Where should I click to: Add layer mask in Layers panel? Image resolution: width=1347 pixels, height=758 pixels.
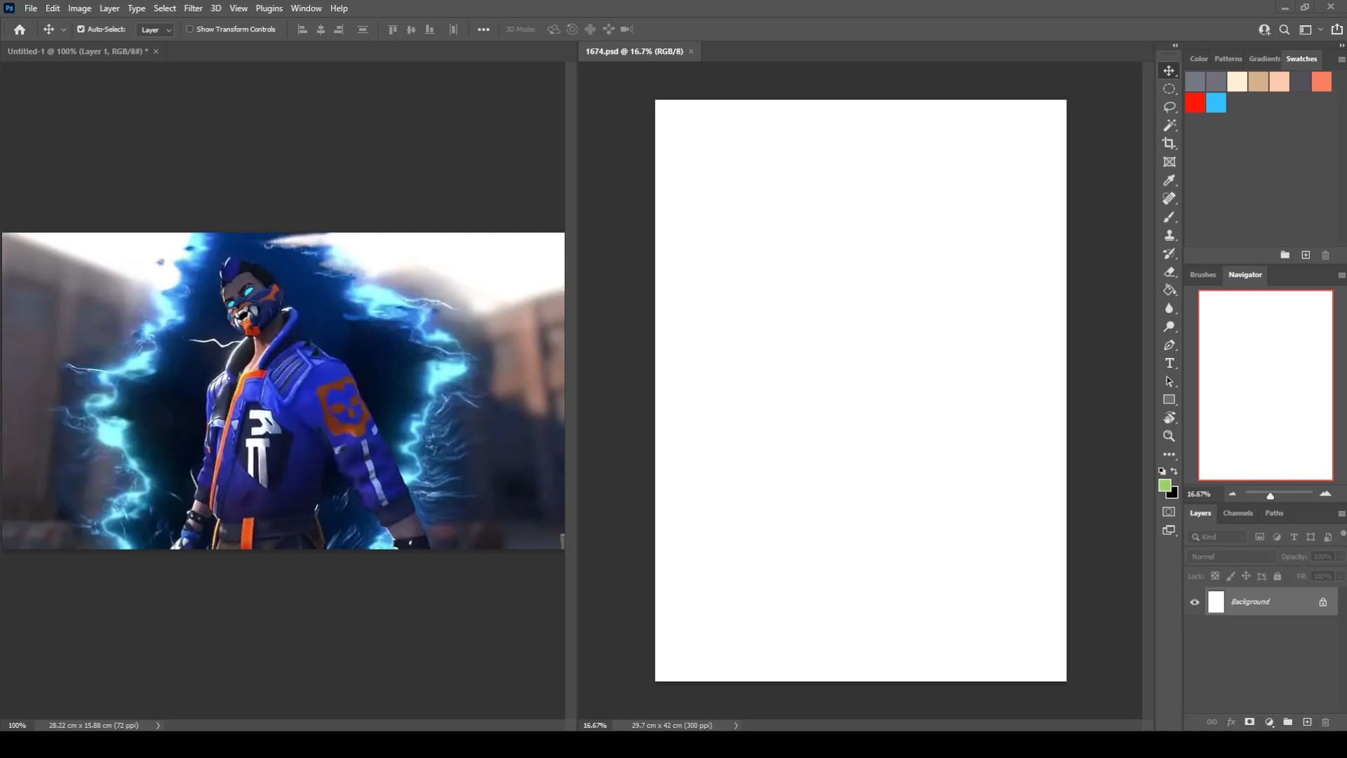(x=1249, y=722)
